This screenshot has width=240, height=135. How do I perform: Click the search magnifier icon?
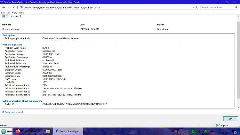coord(236,7)
